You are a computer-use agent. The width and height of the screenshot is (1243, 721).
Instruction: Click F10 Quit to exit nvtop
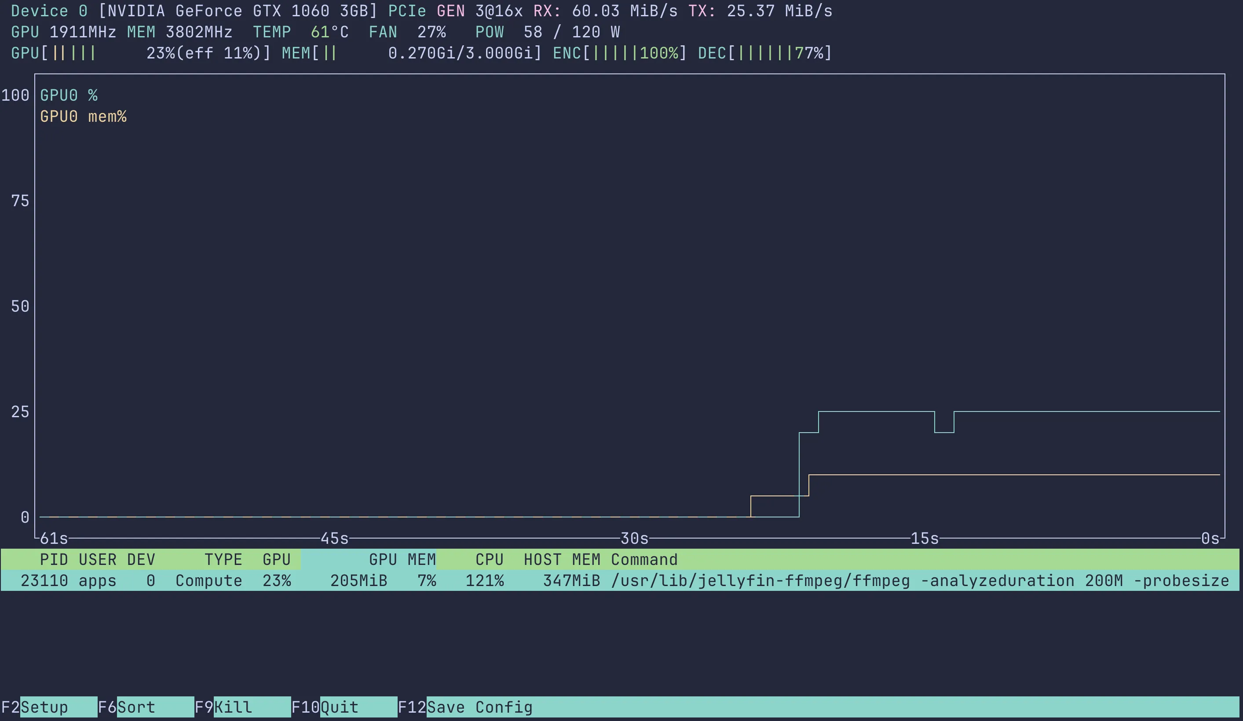tap(344, 706)
